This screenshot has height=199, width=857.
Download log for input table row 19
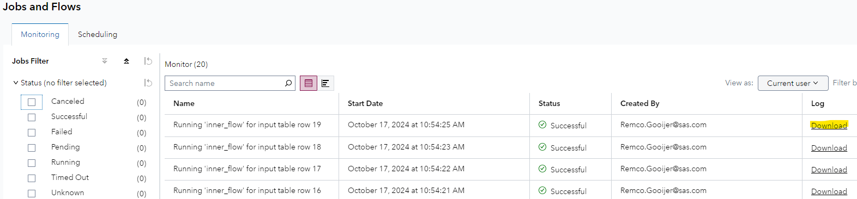point(829,125)
